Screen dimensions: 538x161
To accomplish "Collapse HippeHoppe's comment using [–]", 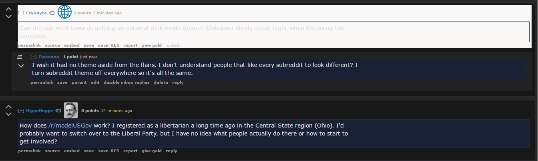I will tap(21, 110).
